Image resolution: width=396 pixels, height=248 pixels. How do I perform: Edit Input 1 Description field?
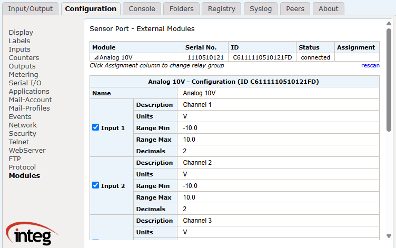point(278,105)
